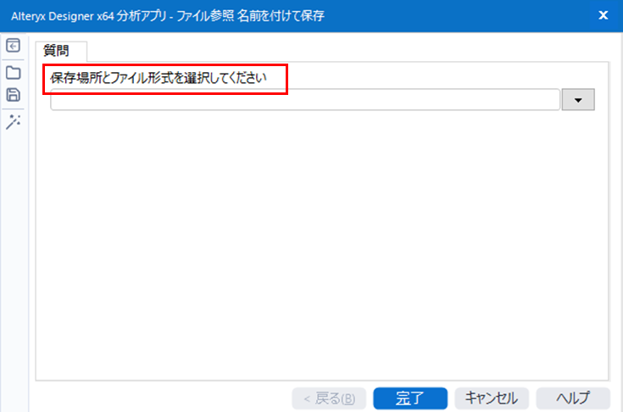This screenshot has height=412, width=623.
Task: Open the folder icon in the left sidebar
Action: [13, 72]
